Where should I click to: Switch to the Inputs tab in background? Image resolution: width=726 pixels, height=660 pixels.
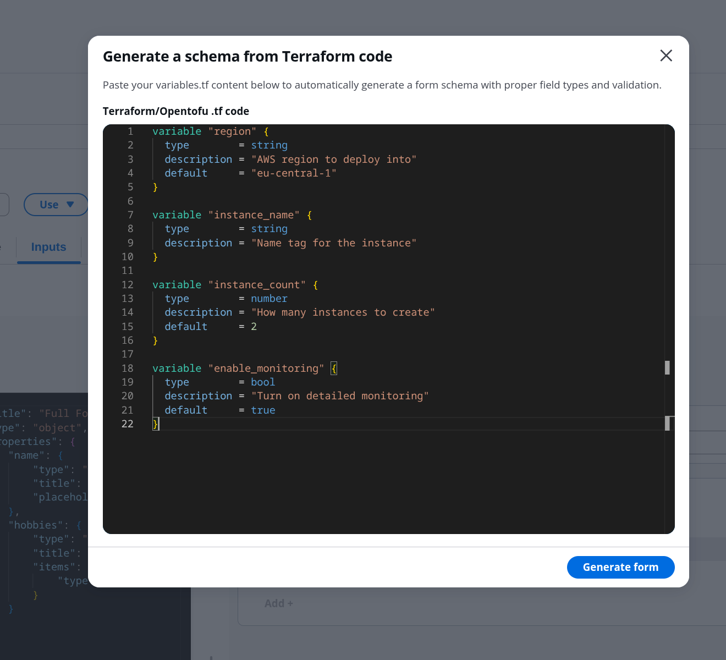pyautogui.click(x=48, y=248)
